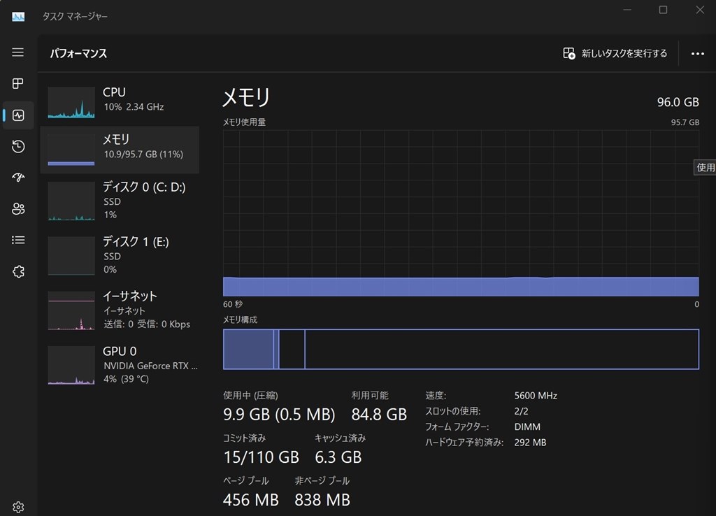Viewport: 716px width, 516px height.
Task: Open Task Manager settings gear
Action: 18,507
